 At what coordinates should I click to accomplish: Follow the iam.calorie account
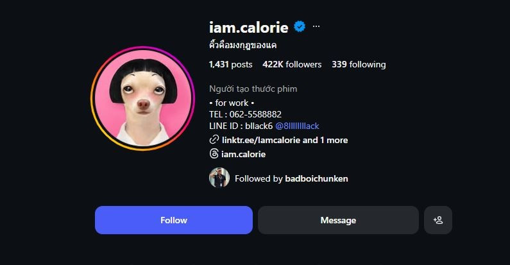click(x=174, y=220)
